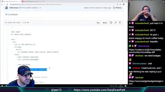Open the Windows notification center icon
This screenshot has height=92, width=165.
click(126, 86)
